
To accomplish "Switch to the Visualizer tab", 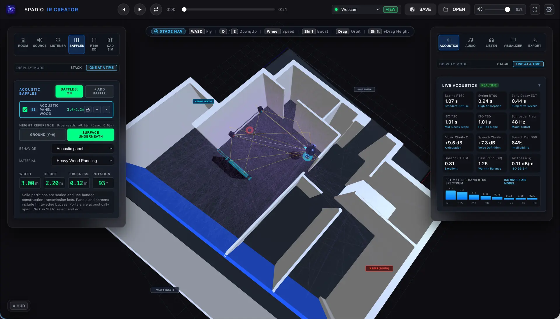I will [x=513, y=43].
